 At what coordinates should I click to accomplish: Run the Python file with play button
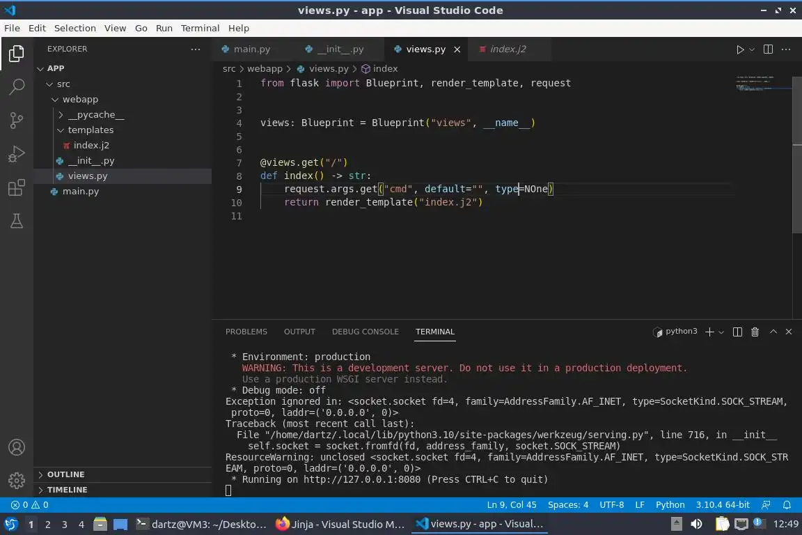pyautogui.click(x=739, y=49)
